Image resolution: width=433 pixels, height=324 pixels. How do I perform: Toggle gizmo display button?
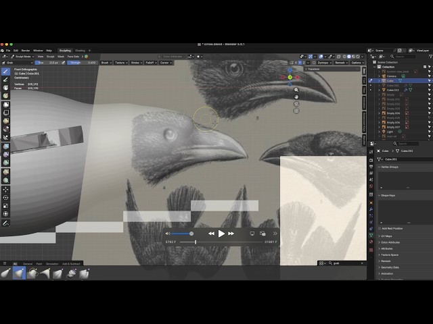click(311, 57)
